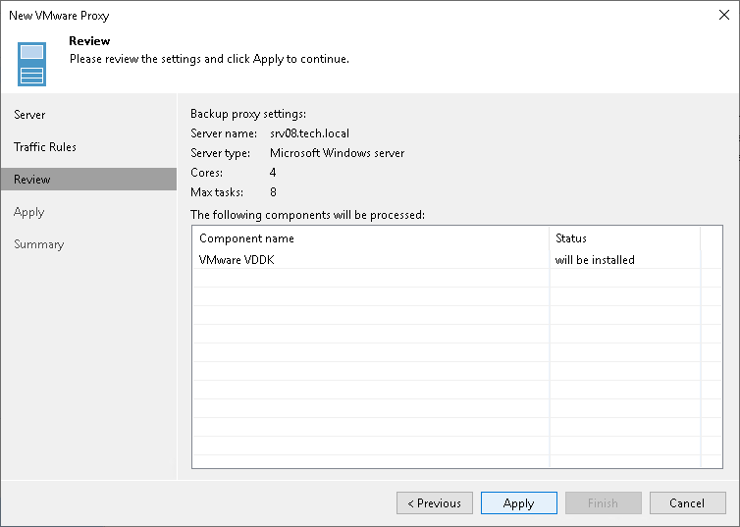Click the 'Microsoft Windows server' type value
The width and height of the screenshot is (740, 527).
337,153
